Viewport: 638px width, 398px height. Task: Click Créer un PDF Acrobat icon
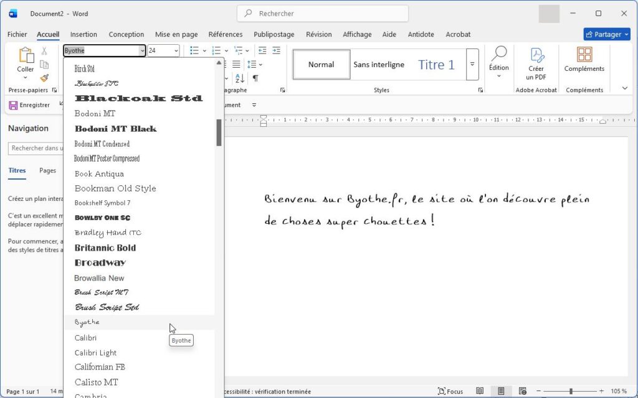pos(536,55)
